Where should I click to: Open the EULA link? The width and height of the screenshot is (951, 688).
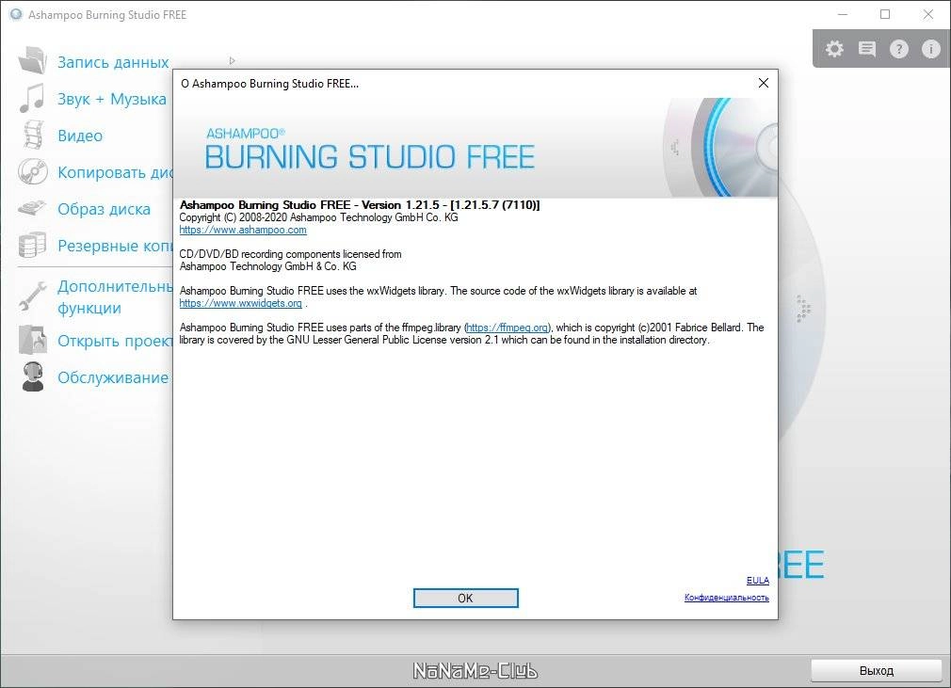point(758,580)
